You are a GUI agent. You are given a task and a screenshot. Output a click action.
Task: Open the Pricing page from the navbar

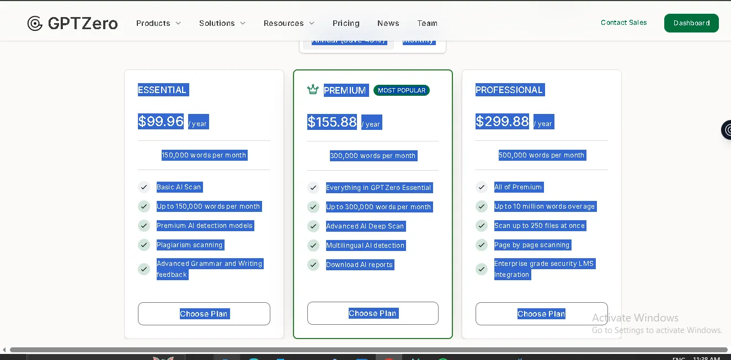346,23
